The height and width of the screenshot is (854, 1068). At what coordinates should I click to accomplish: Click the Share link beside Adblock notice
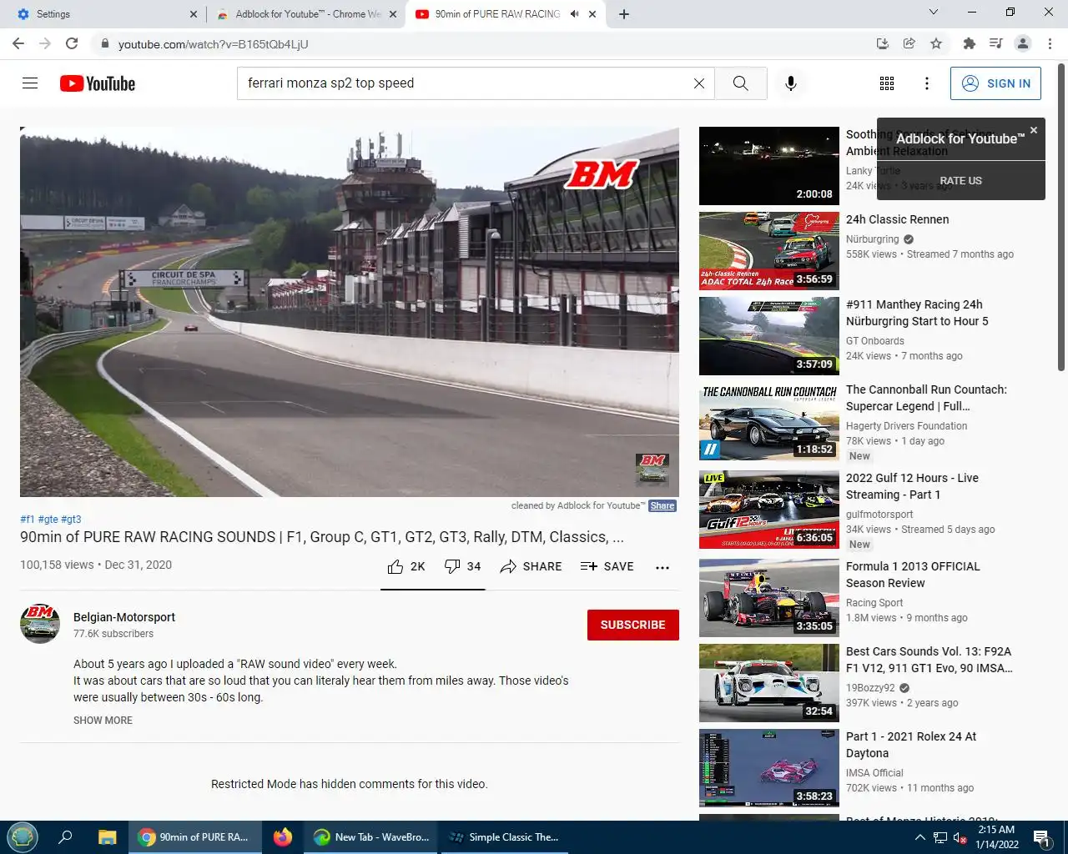(662, 505)
